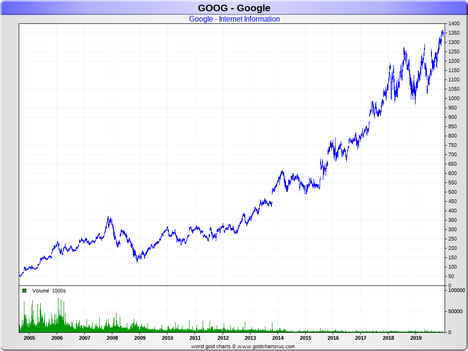This screenshot has height=351, width=468.
Task: Select the 2007 year label
Action: (x=84, y=338)
